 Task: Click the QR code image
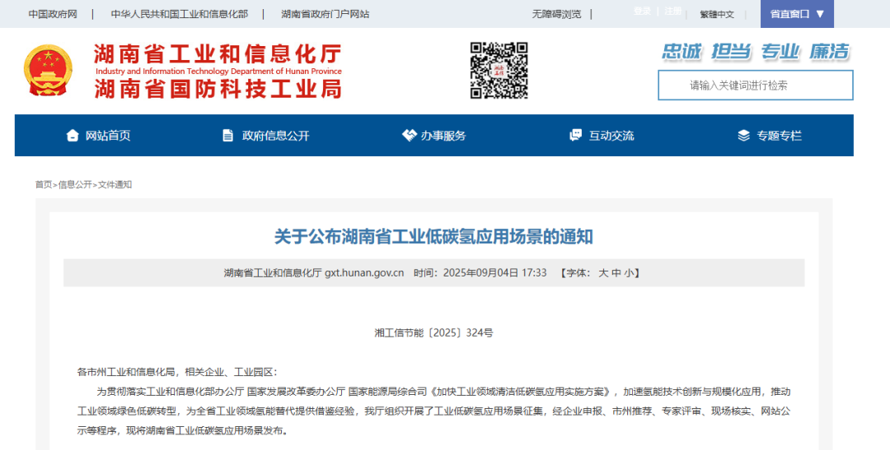(499, 70)
